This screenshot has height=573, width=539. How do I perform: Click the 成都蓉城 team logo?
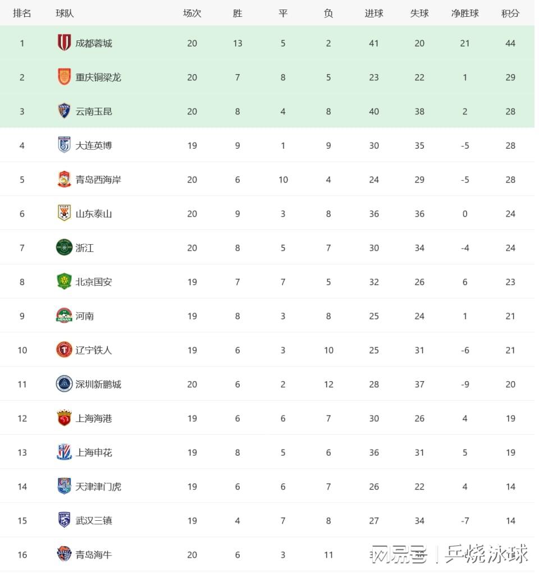click(65, 43)
